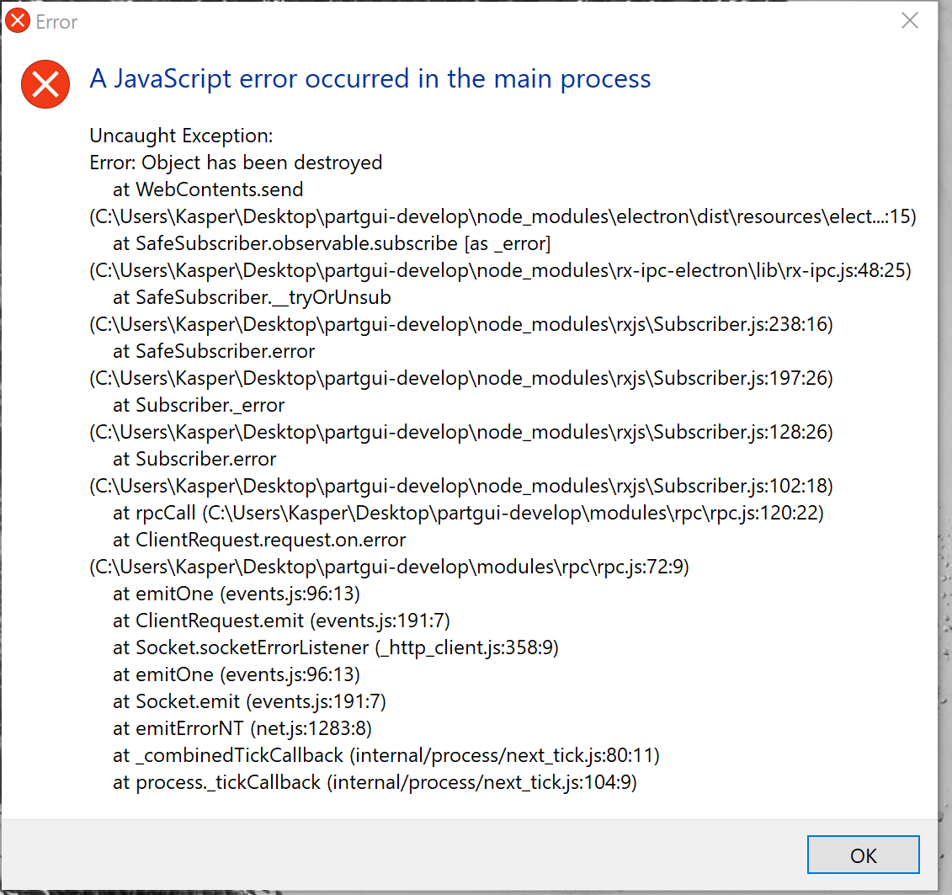This screenshot has height=895, width=952.
Task: Click the 'Uncaught Exception:' line
Action: 180,136
